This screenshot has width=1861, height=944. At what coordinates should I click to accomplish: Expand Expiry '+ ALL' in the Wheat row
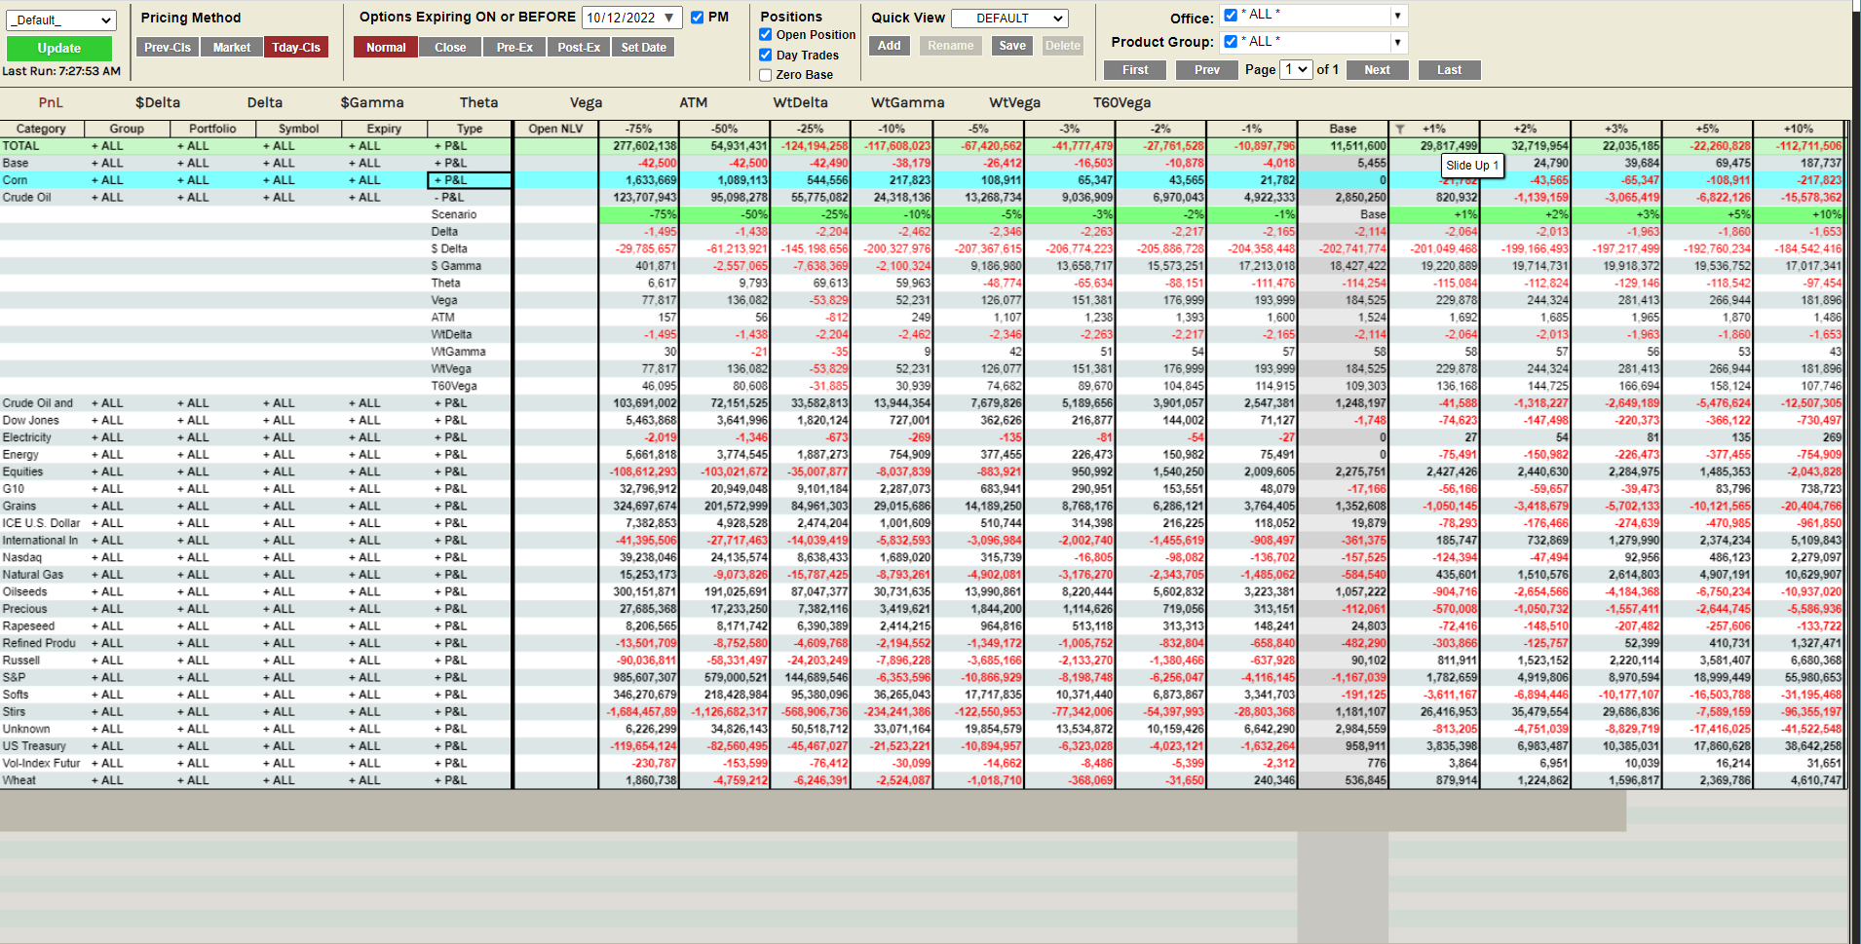point(364,780)
